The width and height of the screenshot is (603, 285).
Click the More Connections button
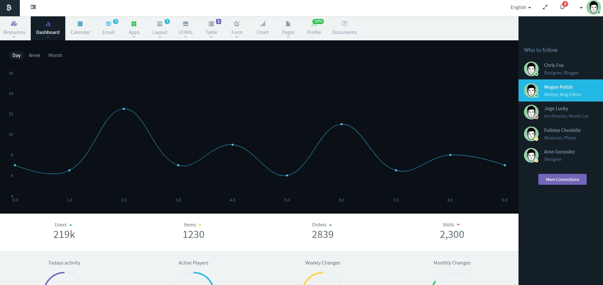[x=562, y=179]
